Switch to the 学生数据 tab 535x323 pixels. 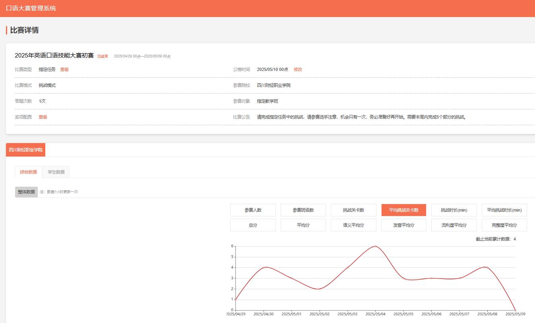pyautogui.click(x=56, y=172)
